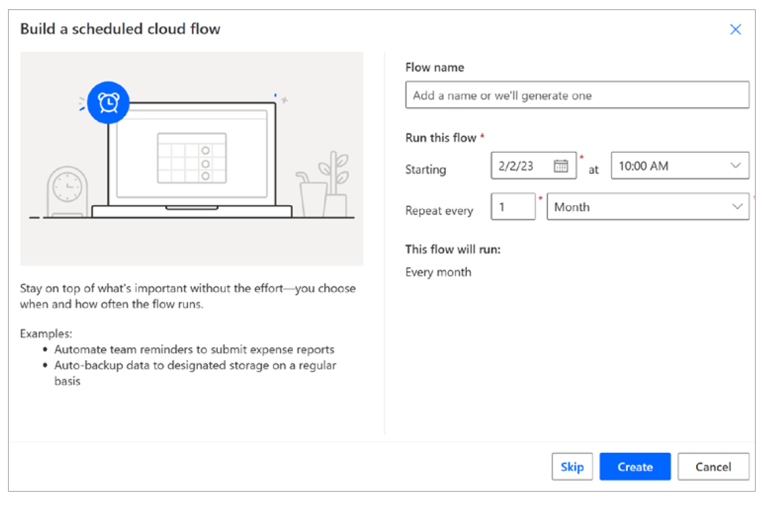The image size is (765, 511).
Task: Focus the Flow name text field
Action: pyautogui.click(x=576, y=96)
